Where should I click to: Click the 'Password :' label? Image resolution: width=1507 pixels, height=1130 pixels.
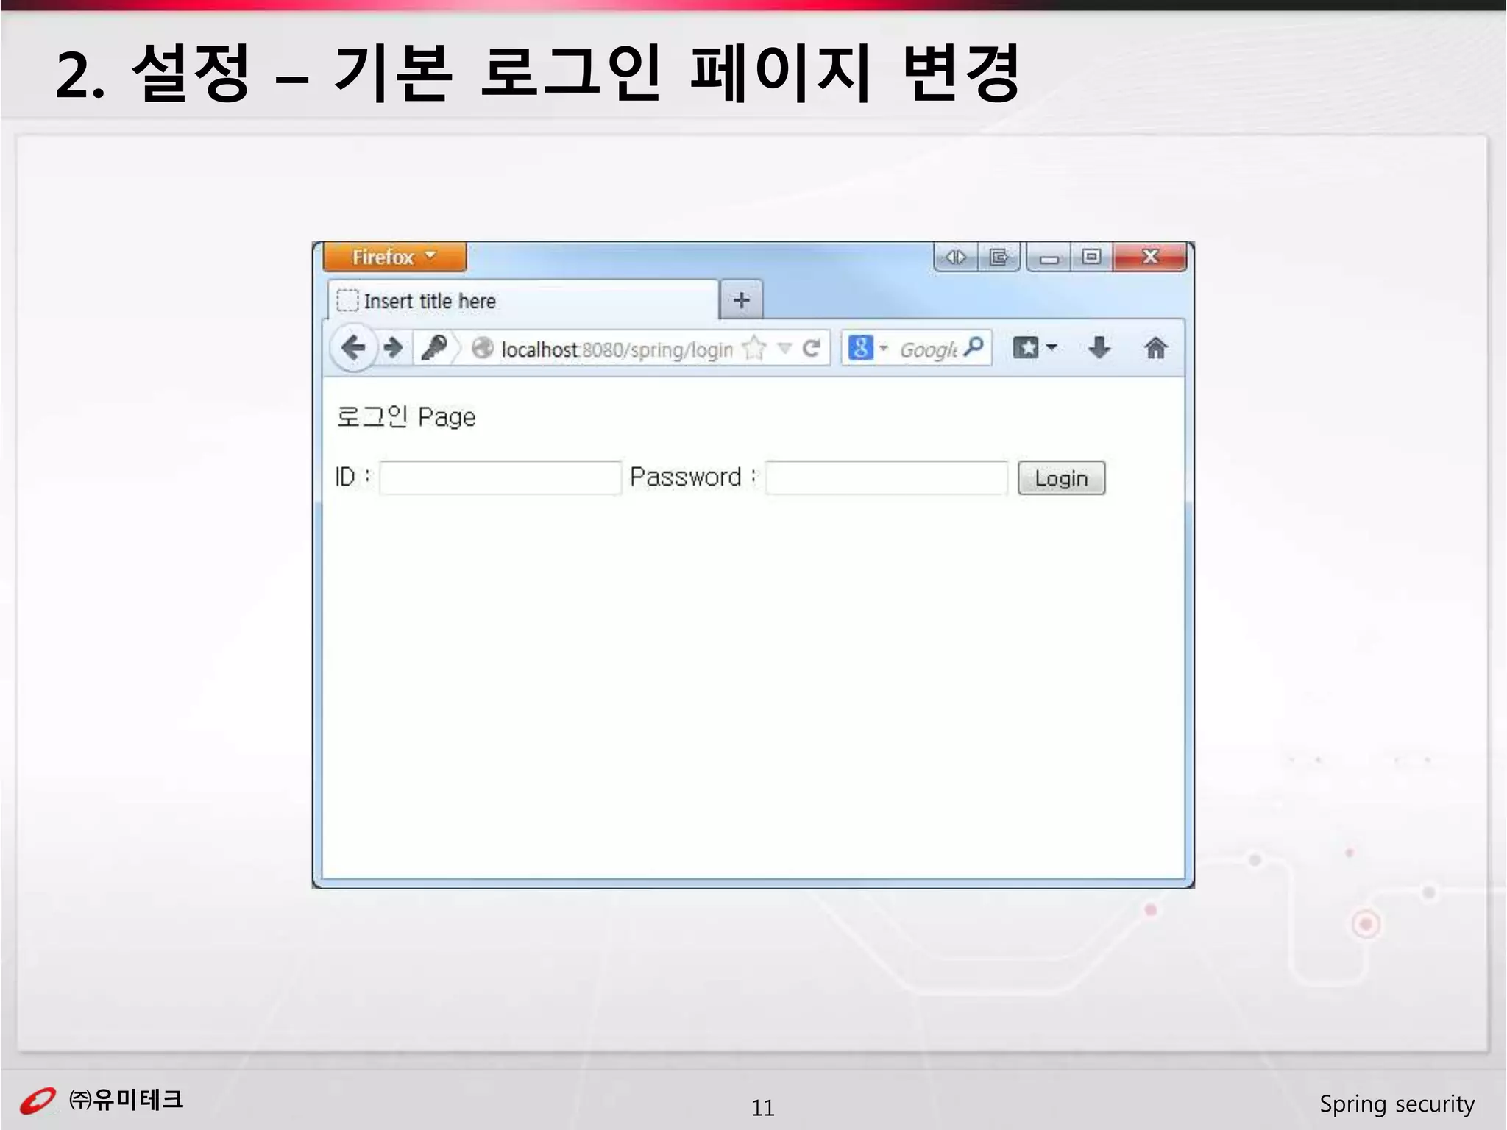point(693,477)
